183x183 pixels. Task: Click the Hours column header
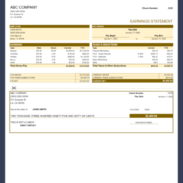pos(54,48)
